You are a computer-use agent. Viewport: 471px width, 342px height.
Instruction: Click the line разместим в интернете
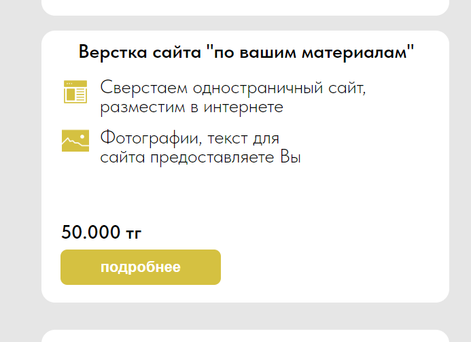[x=192, y=107]
